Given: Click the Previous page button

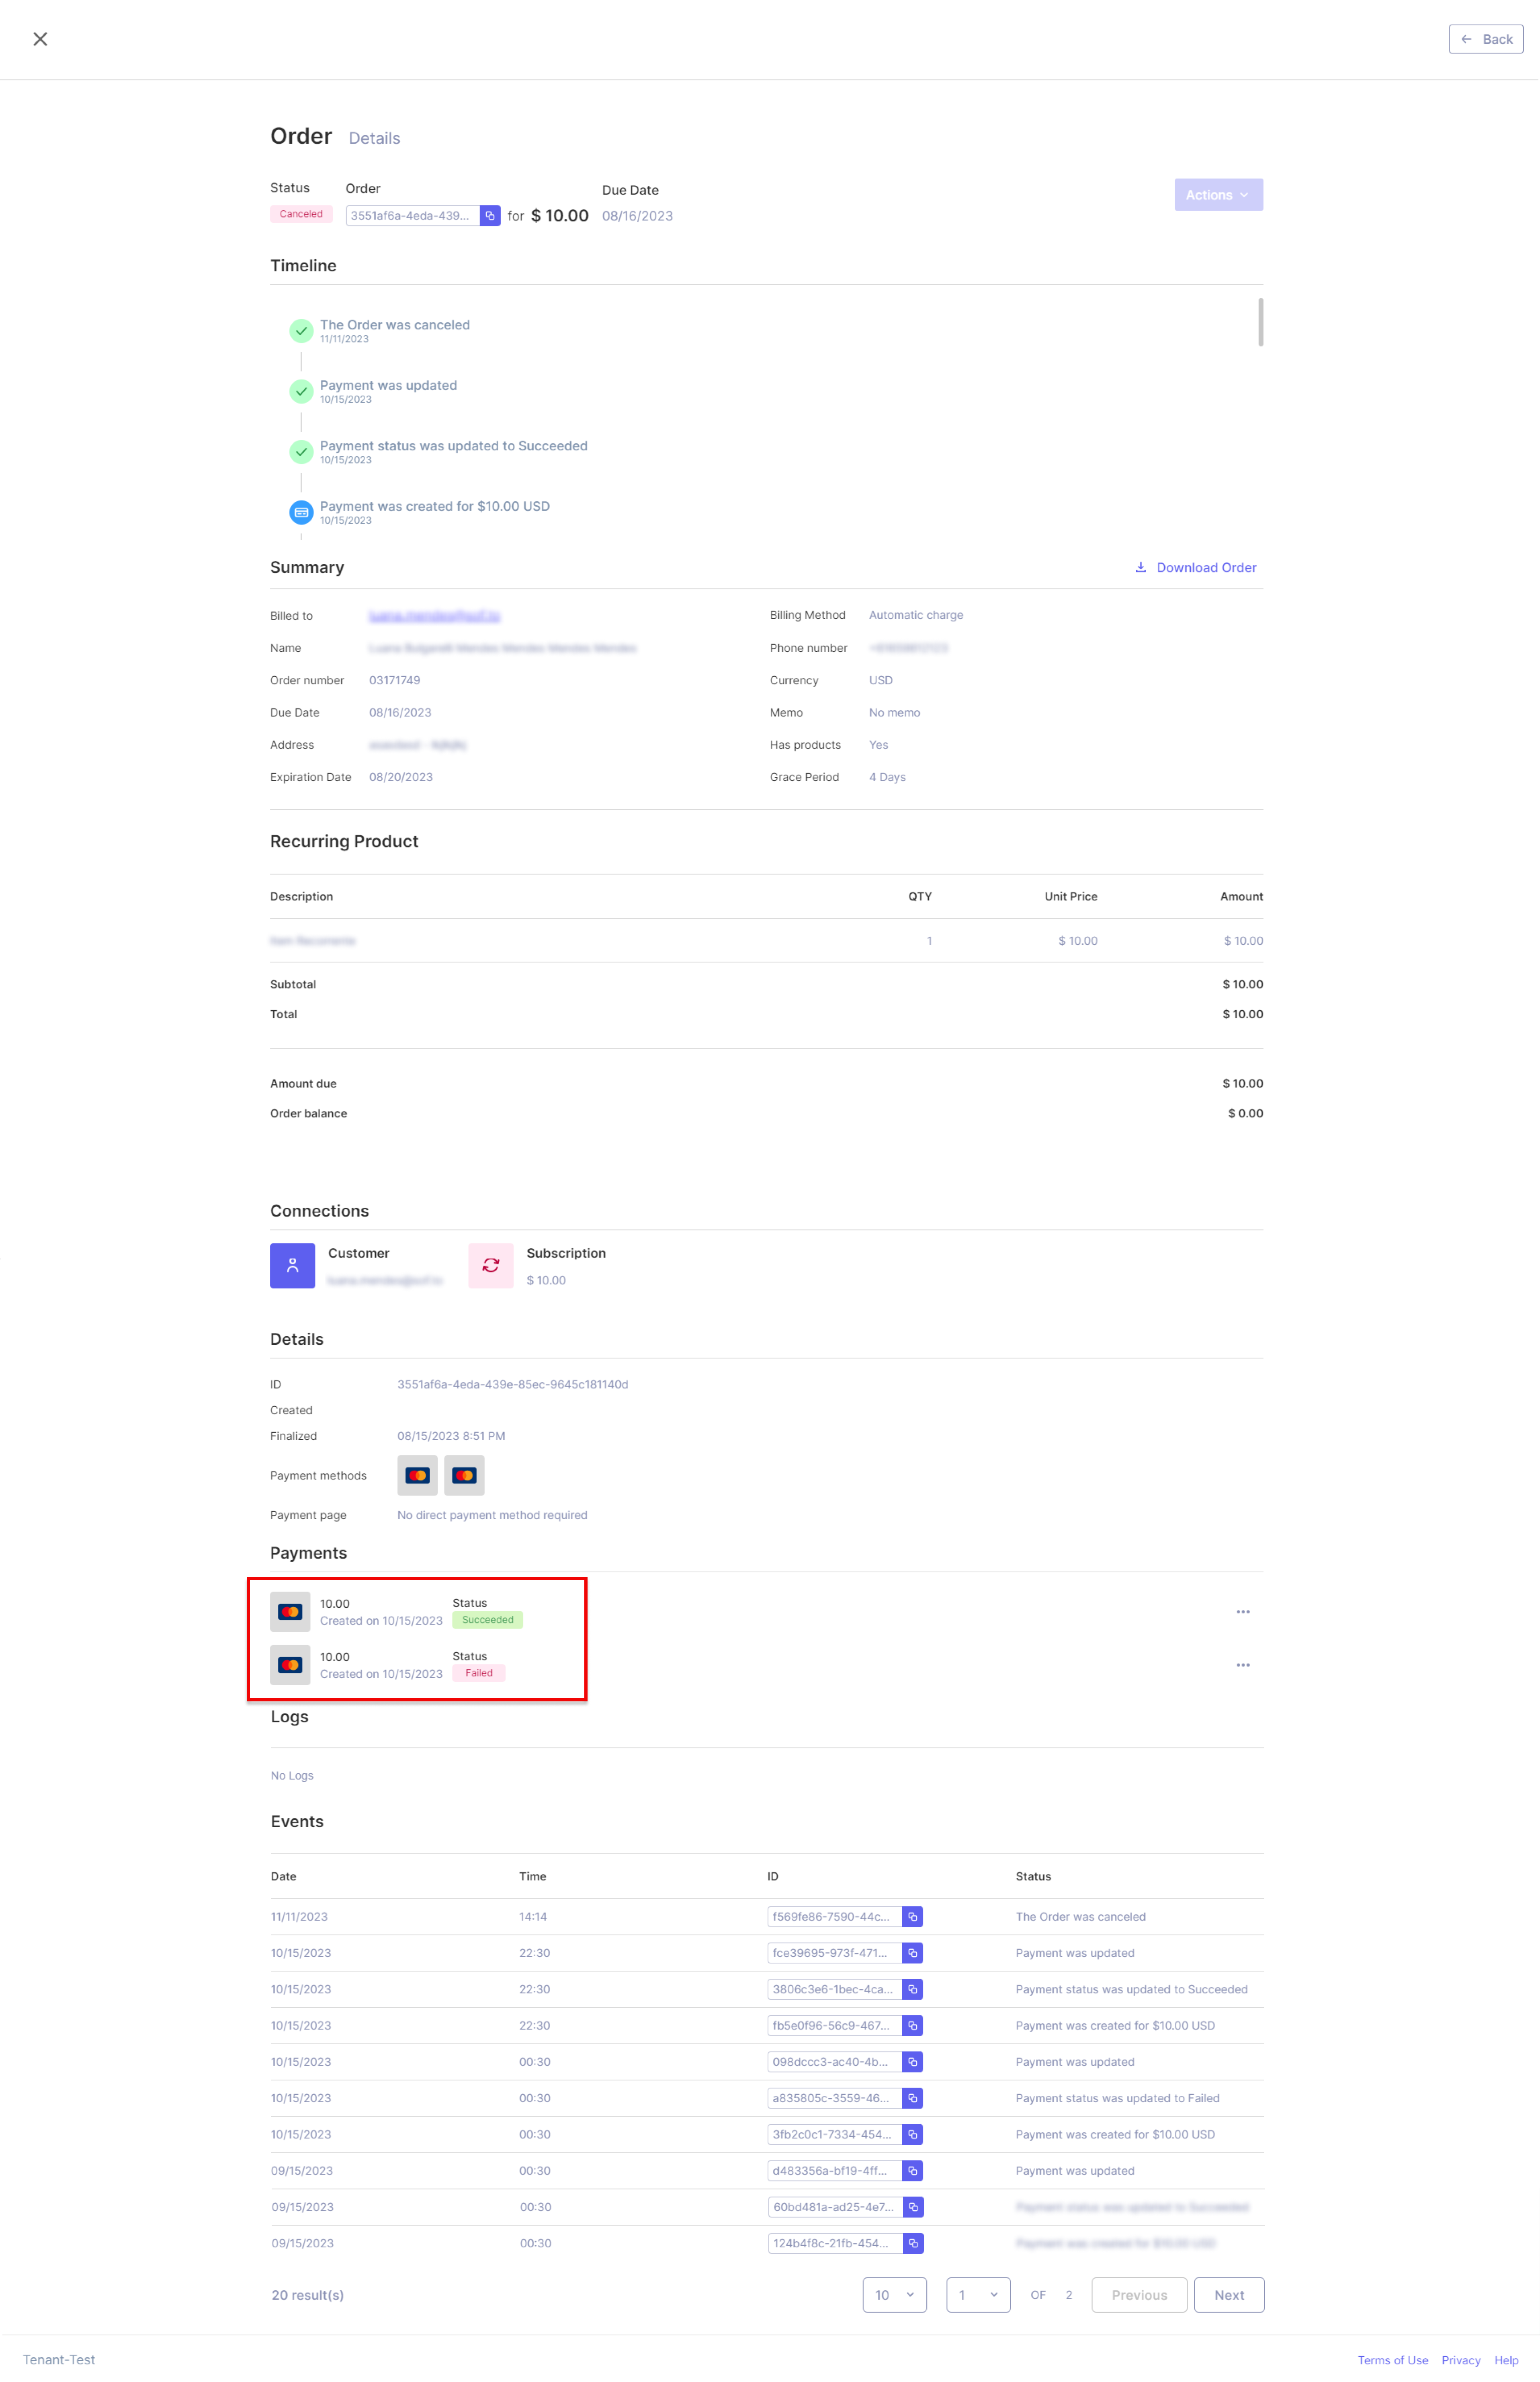Looking at the screenshot, I should (x=1139, y=2295).
